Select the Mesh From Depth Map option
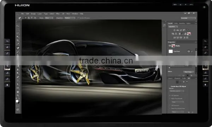 tap(170, 108)
